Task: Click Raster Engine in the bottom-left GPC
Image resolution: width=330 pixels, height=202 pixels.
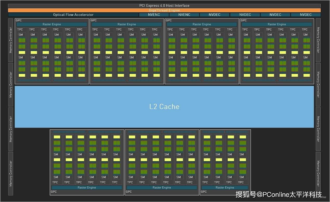Action: pos(87,187)
